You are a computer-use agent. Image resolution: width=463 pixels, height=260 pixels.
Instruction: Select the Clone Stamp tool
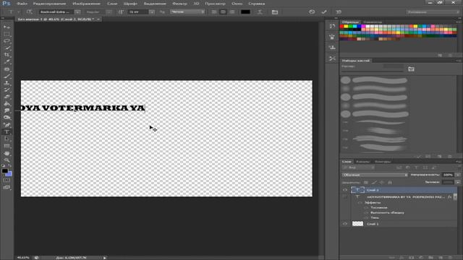click(x=7, y=83)
